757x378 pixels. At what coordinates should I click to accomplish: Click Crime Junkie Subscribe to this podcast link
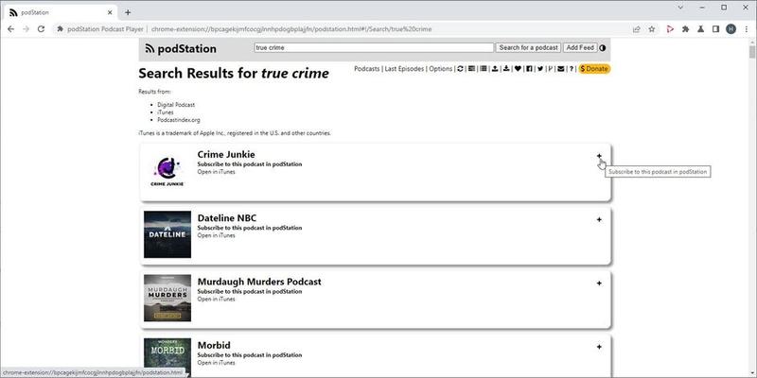250,164
